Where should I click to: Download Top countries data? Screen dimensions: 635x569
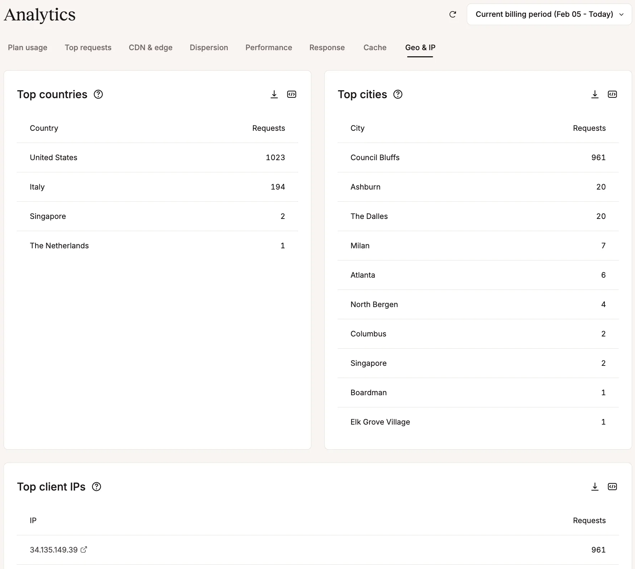click(274, 94)
